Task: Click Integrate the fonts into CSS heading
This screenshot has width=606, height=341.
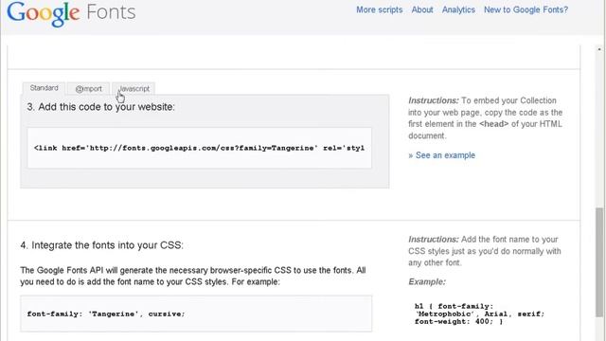Action: click(x=101, y=245)
